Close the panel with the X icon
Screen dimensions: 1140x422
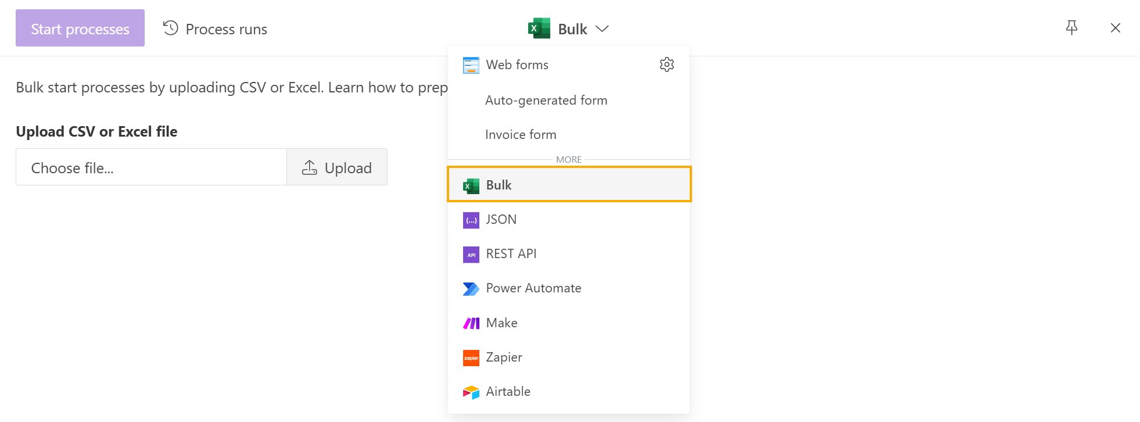tap(1116, 28)
